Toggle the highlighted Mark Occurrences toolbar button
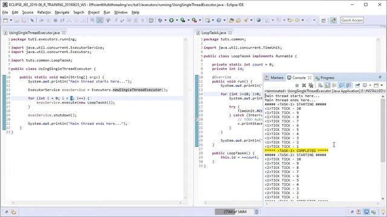The width and height of the screenshot is (387, 217). coord(100,20)
